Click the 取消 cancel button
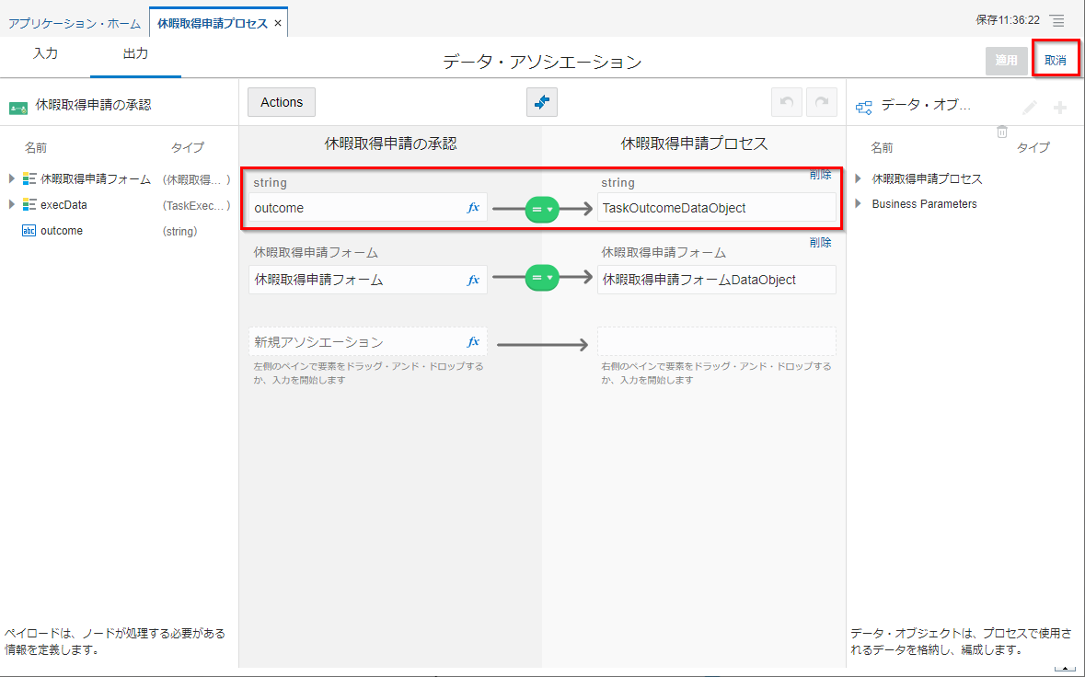Image resolution: width=1085 pixels, height=677 pixels. tap(1055, 60)
